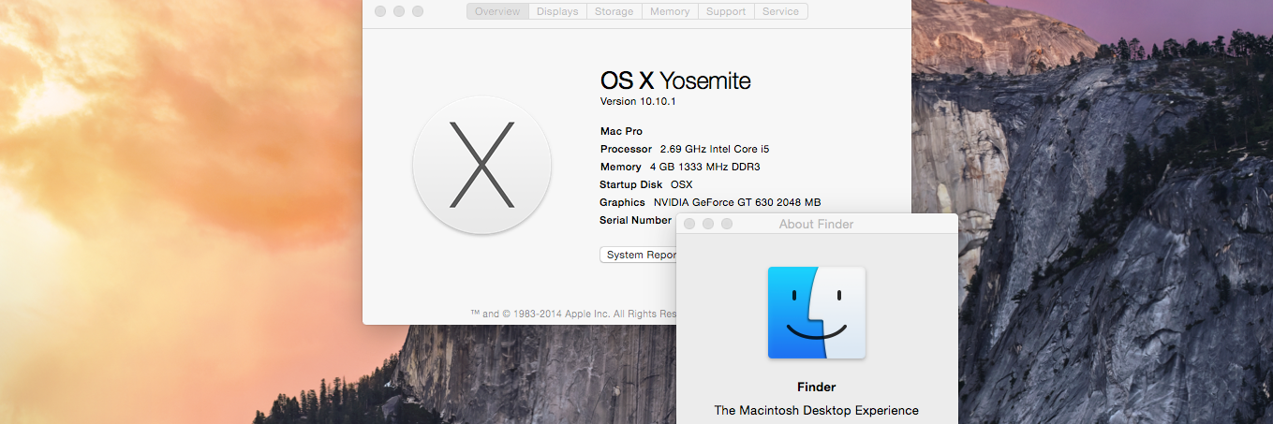Image resolution: width=1273 pixels, height=424 pixels.
Task: Click the Graphics label
Action: pyautogui.click(x=622, y=202)
